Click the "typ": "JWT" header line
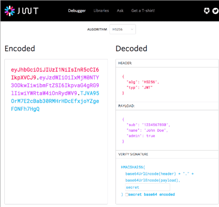Viewport: 219px width, 207px height. click(x=139, y=88)
